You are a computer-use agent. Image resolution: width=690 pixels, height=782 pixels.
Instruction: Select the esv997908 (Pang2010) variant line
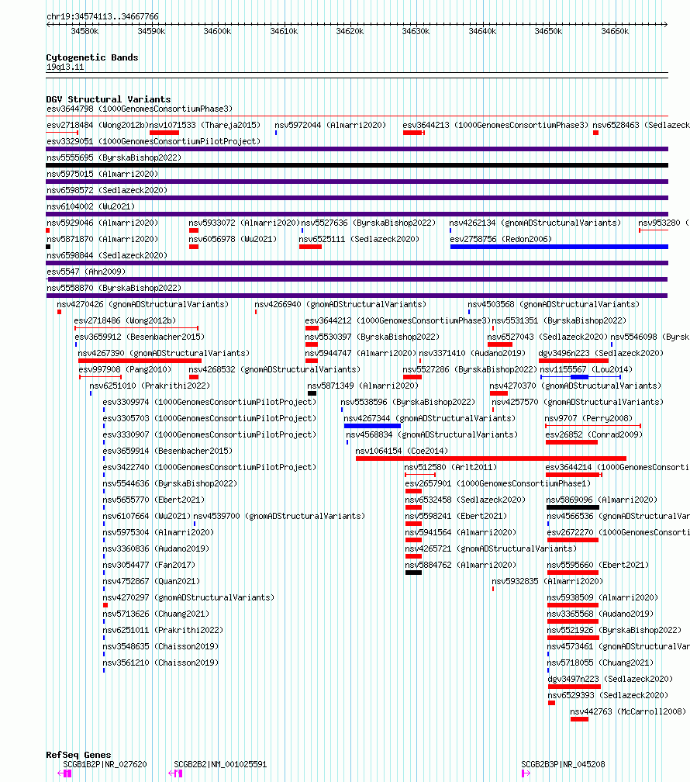(100, 377)
